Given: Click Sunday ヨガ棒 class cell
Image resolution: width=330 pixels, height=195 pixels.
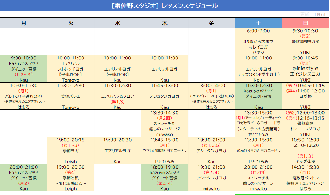Looking at the screenshot, I should click(305, 96).
